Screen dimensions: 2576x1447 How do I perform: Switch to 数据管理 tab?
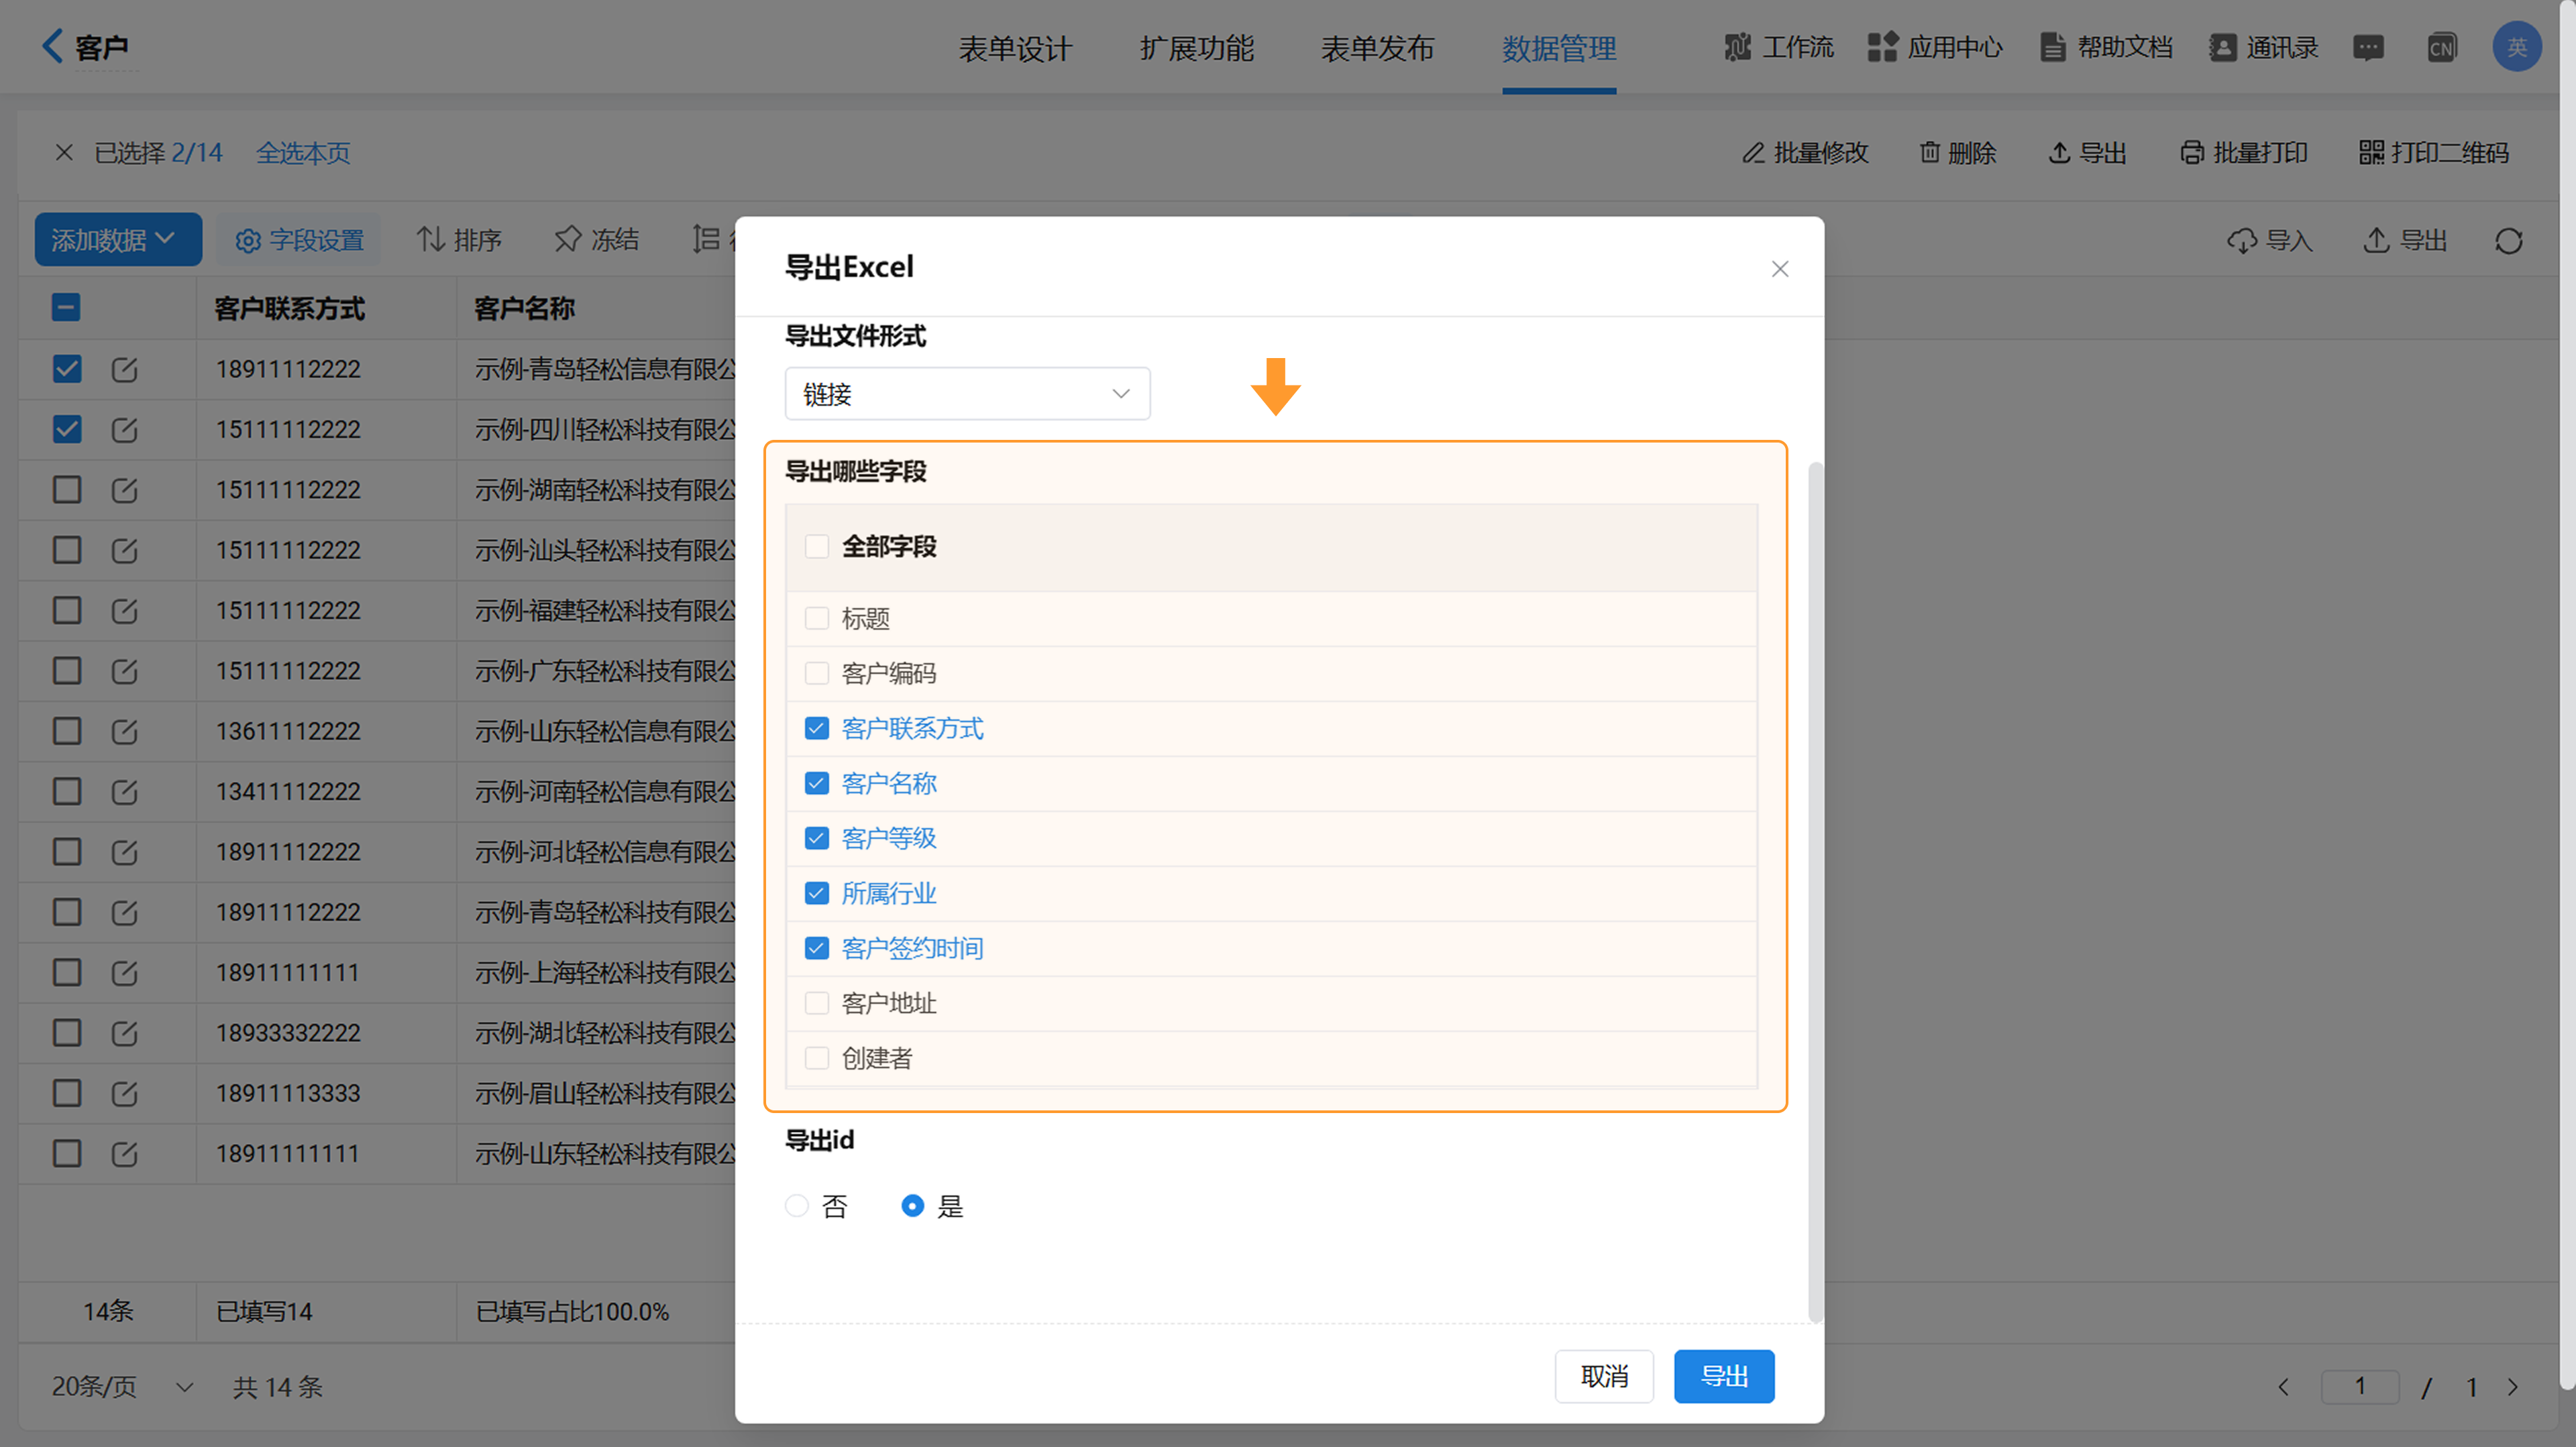click(1559, 48)
